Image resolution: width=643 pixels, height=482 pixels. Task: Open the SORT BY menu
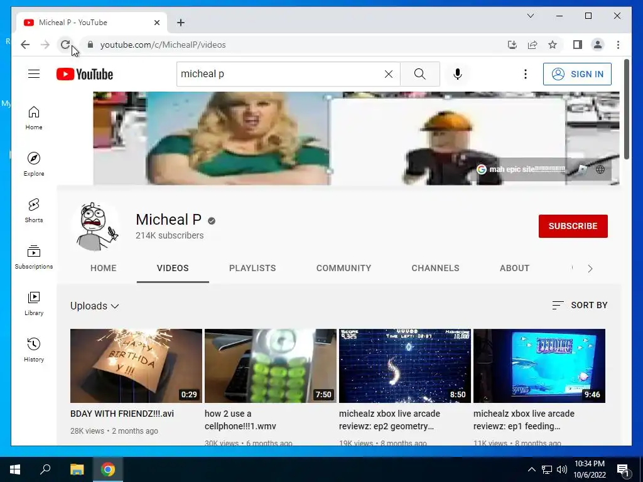tap(580, 305)
